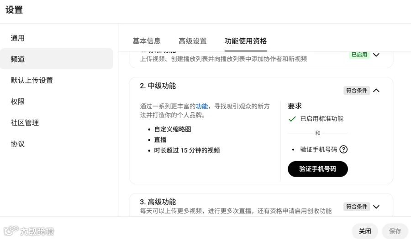Image resolution: width=411 pixels, height=239 pixels.
Task: Select the 功能使用资格 tab
Action: (x=246, y=41)
